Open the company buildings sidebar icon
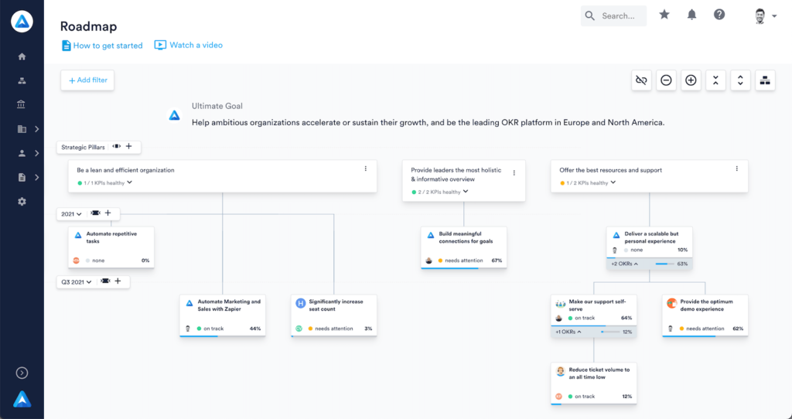Image resolution: width=792 pixels, height=419 pixels. 22,129
